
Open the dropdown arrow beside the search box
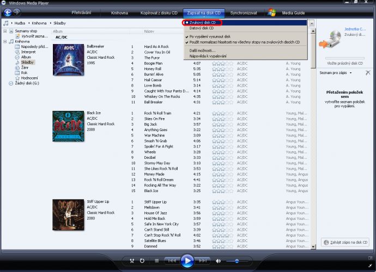click(312, 23)
